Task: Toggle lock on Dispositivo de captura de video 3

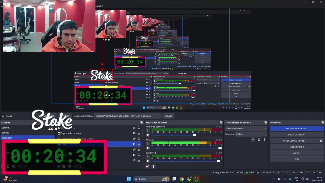Action: (x=139, y=139)
